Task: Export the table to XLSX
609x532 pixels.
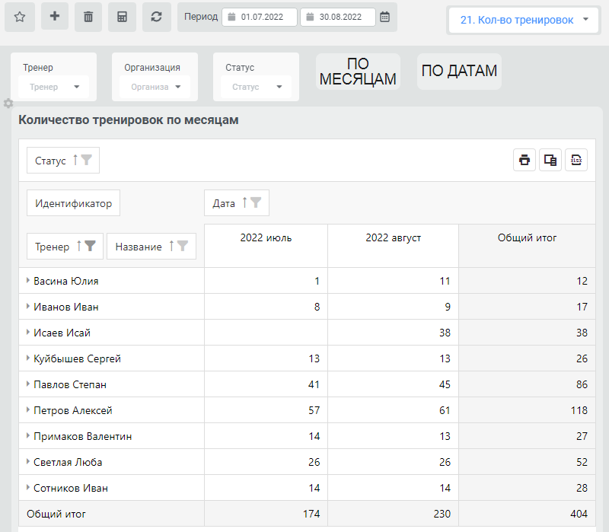Action: pyautogui.click(x=576, y=160)
